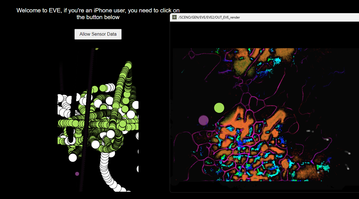Click the large green circle in render window

[x=219, y=108]
